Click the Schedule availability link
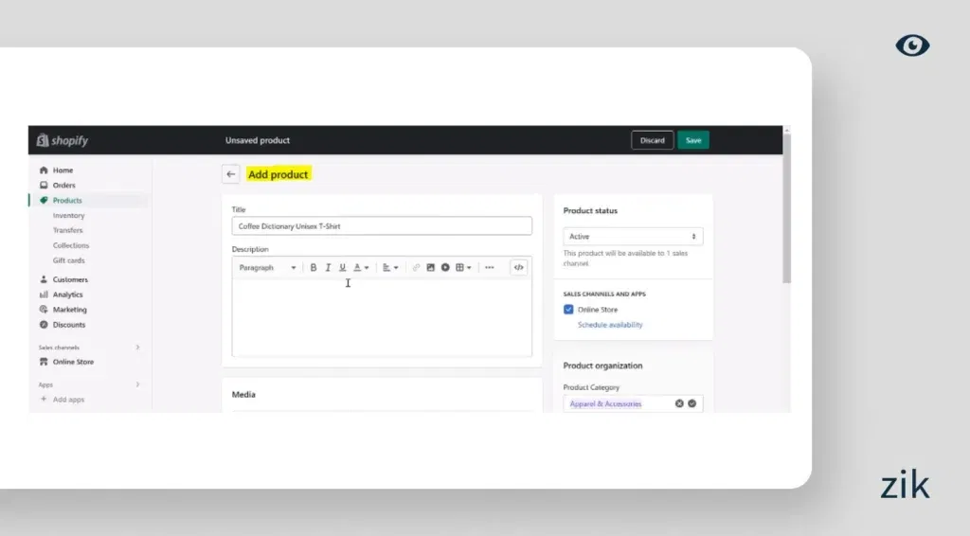Screen dimensions: 970x536 pos(610,325)
